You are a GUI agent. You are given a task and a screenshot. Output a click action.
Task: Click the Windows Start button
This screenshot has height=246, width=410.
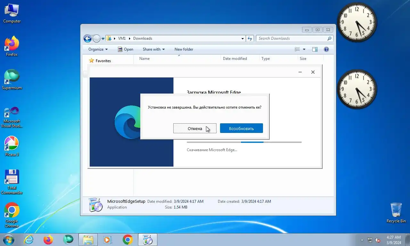click(8, 240)
